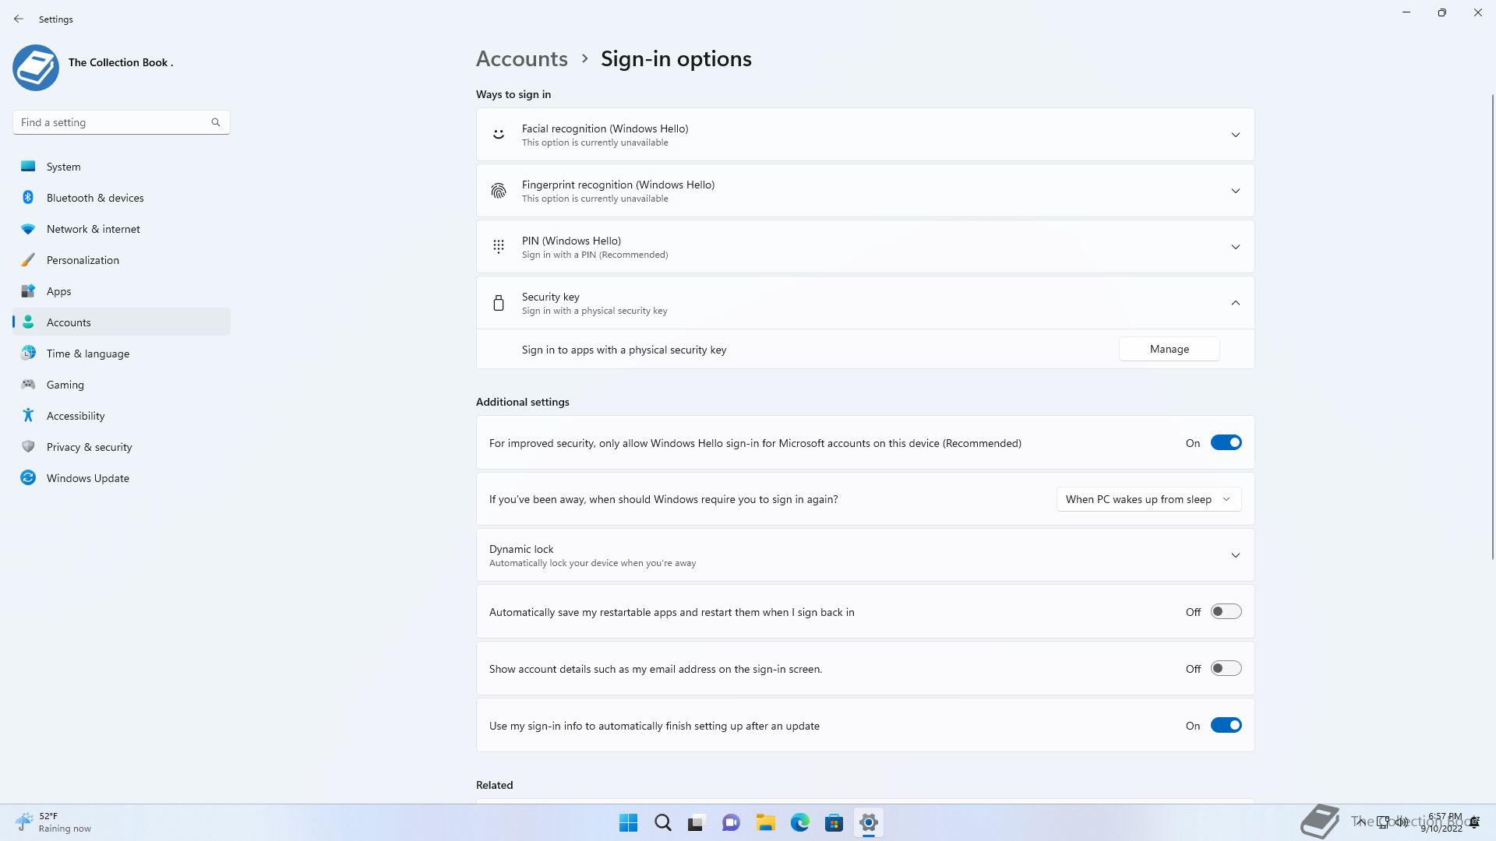Expand the Dynamic lock section
Screen dimensions: 1496x841
click(x=1235, y=555)
